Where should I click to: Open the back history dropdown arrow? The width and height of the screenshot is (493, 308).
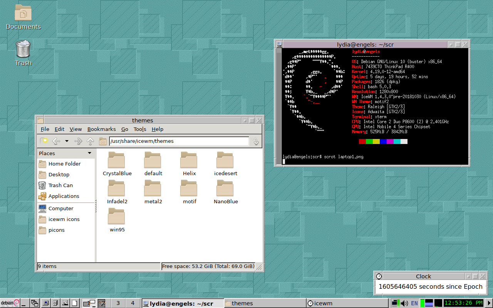pos(67,141)
